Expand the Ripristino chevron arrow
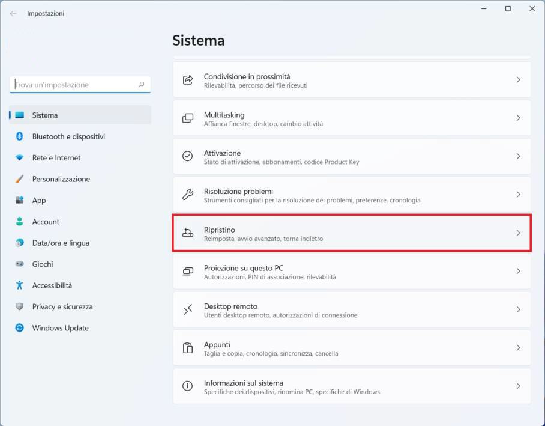This screenshot has width=545, height=426. [x=518, y=233]
